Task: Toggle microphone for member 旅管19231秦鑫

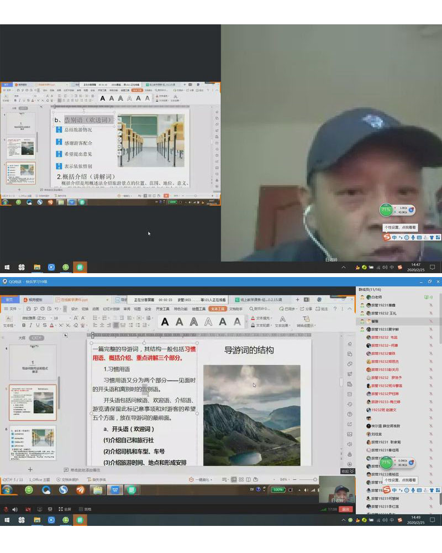Action: click(x=430, y=305)
